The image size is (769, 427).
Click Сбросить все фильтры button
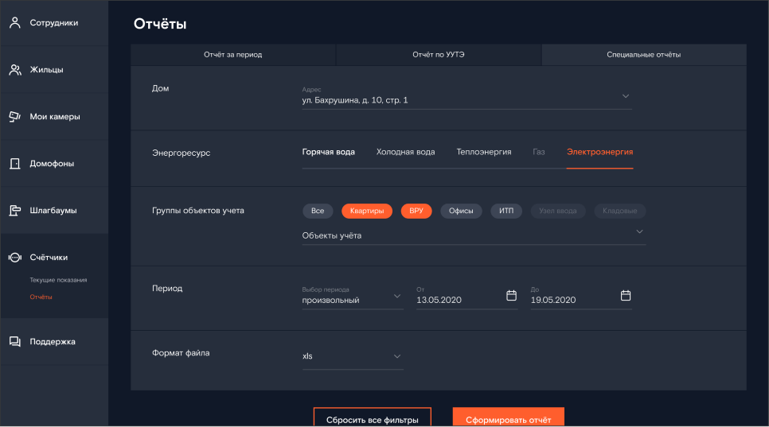(373, 417)
